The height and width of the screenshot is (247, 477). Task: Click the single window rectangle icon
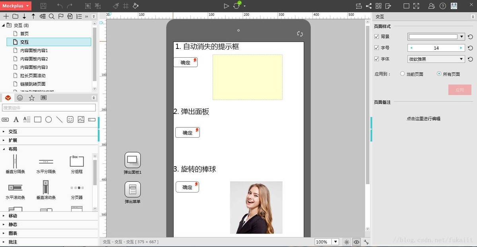click(x=406, y=6)
